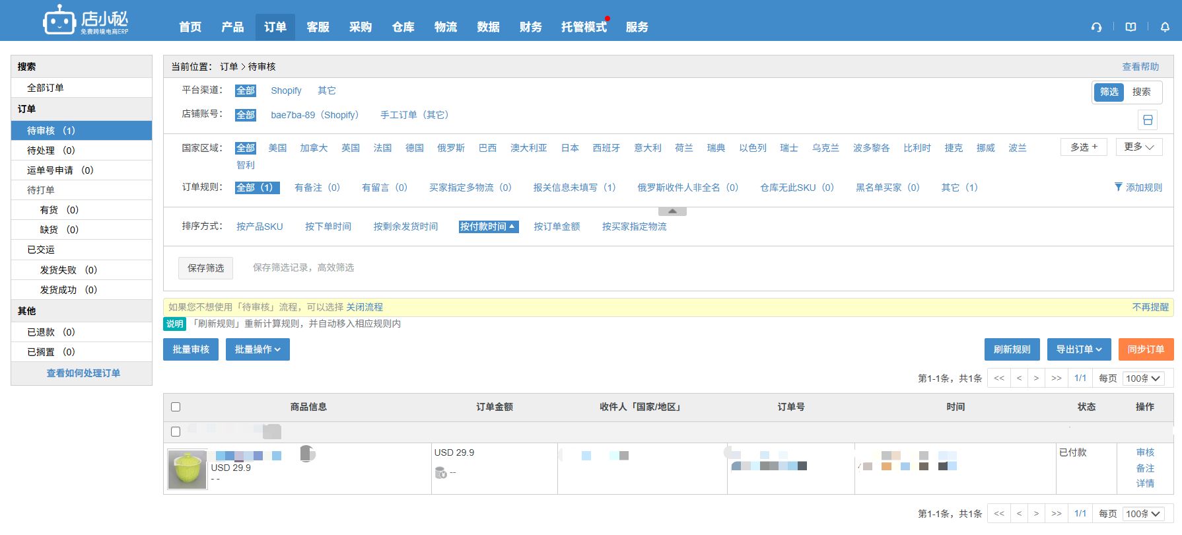Filter country by 俄罗斯
The width and height of the screenshot is (1182, 535).
[451, 148]
